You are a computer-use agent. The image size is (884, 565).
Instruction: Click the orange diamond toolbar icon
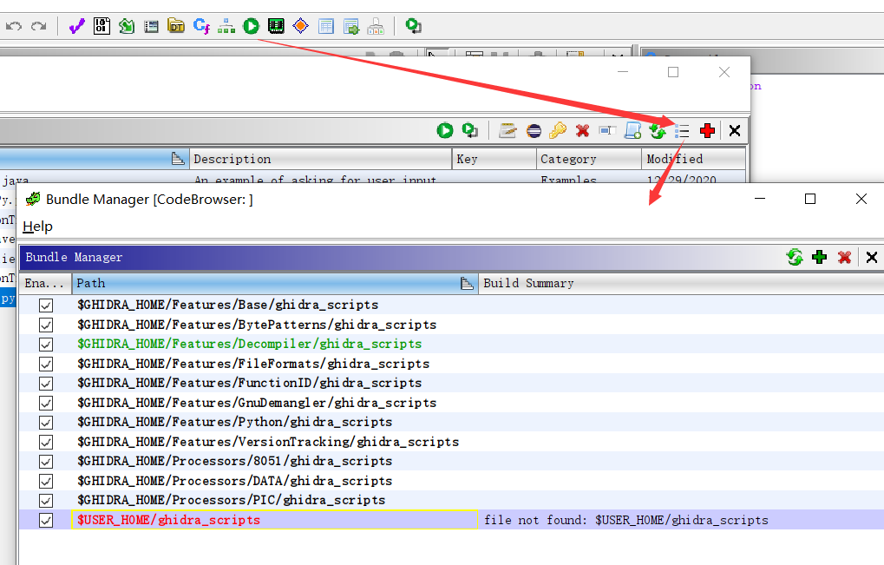tap(301, 26)
